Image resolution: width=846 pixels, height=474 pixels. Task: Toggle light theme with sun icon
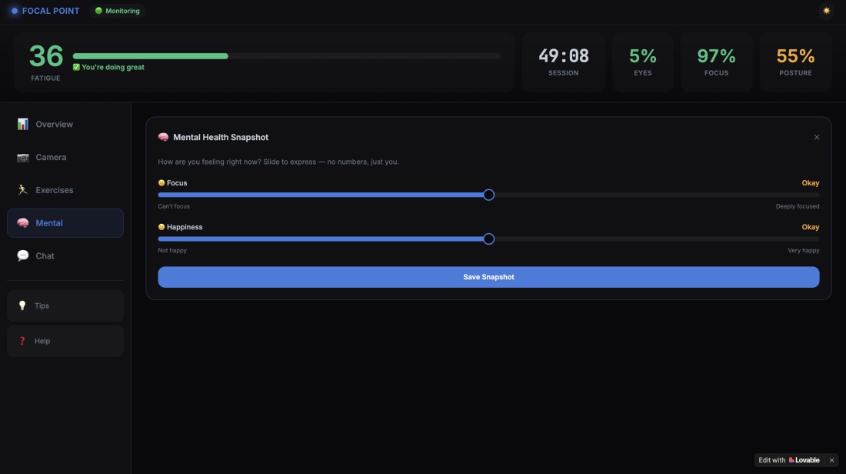826,11
